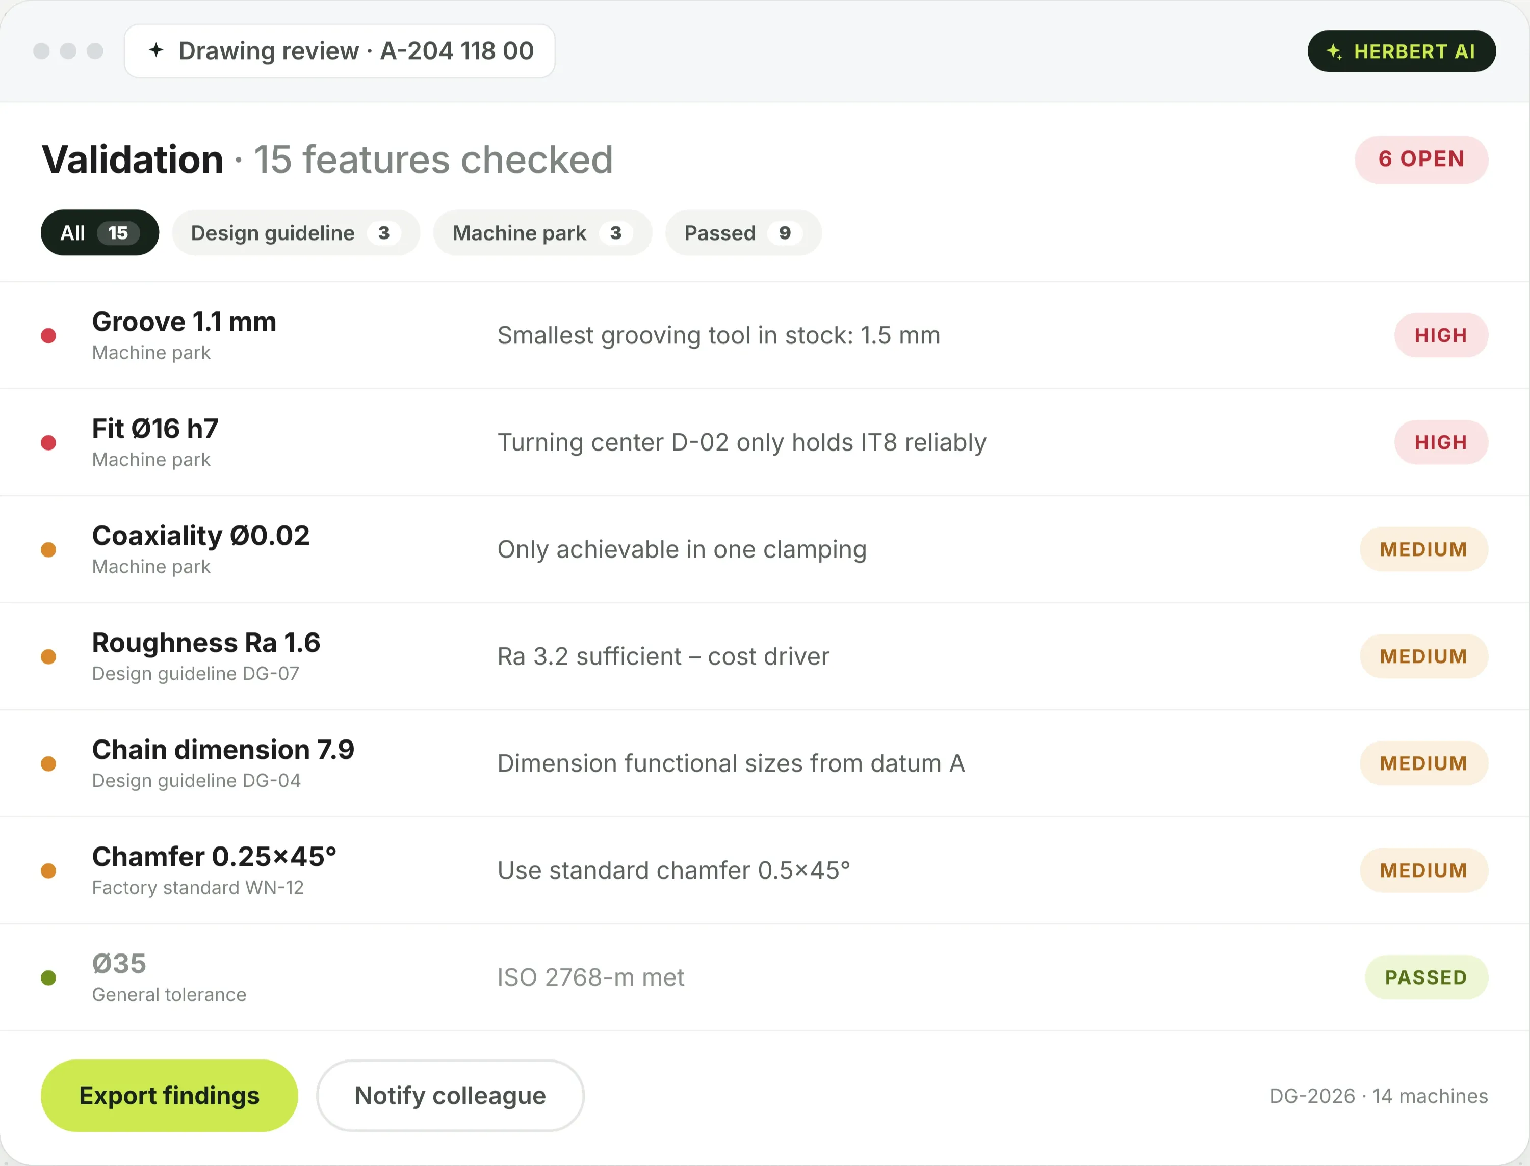The width and height of the screenshot is (1530, 1166).
Task: Click the red status dot for Fit Ø16 h7
Action: [x=48, y=443]
